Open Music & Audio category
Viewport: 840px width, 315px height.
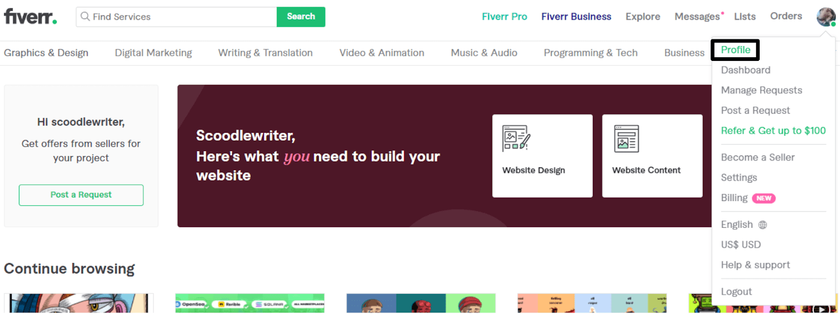[x=484, y=53]
